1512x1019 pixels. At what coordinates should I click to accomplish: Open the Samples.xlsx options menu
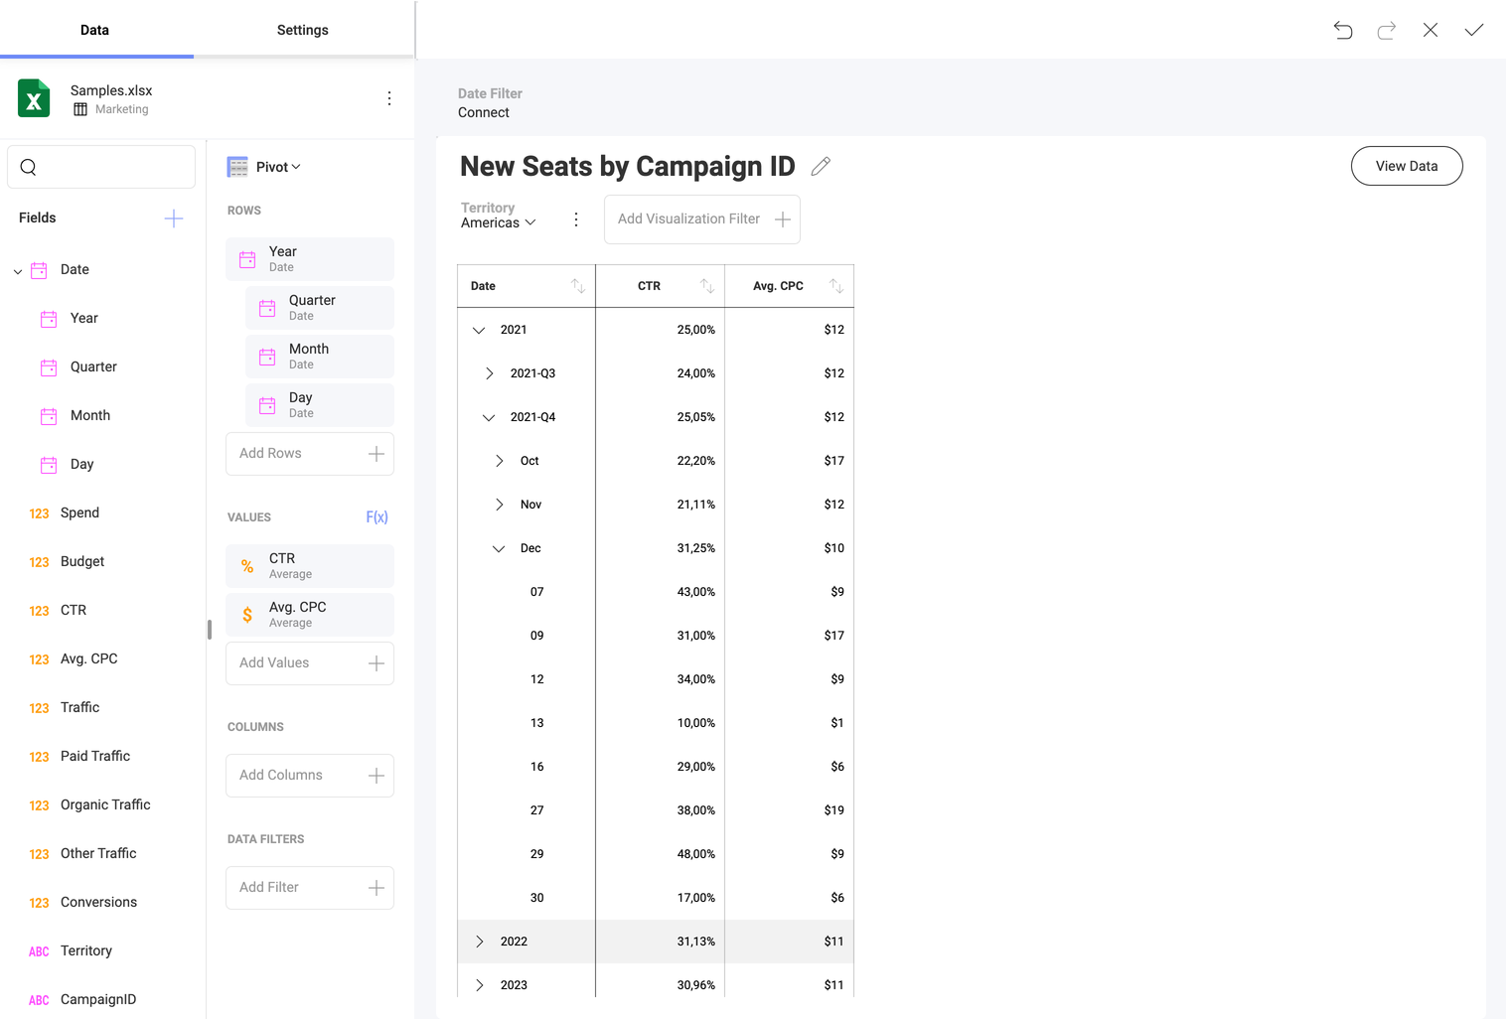point(389,98)
